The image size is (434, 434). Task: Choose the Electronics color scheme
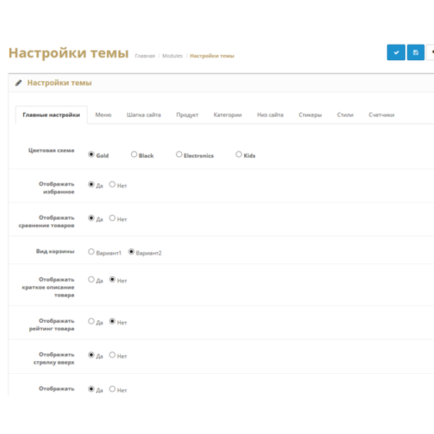pyautogui.click(x=179, y=154)
